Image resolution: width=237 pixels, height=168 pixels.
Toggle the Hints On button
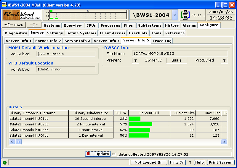point(177,162)
